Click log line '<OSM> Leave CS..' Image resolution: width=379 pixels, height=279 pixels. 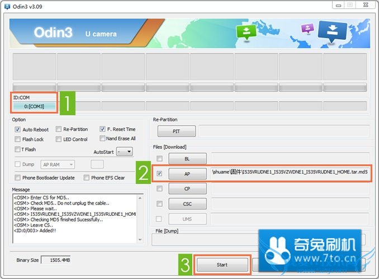(x=34, y=225)
